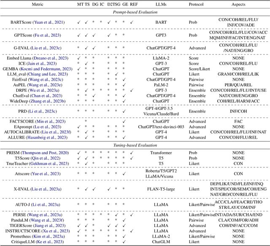This screenshot has width=270, height=246.
Task: Open Kocmi and Federmann, 2023 citation
Action: tap(46, 69)
